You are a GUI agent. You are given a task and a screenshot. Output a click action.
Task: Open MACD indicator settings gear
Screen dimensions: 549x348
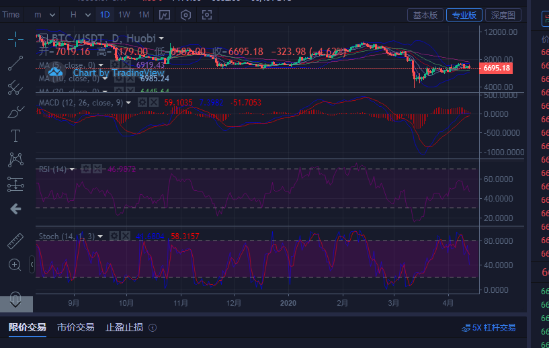click(142, 102)
